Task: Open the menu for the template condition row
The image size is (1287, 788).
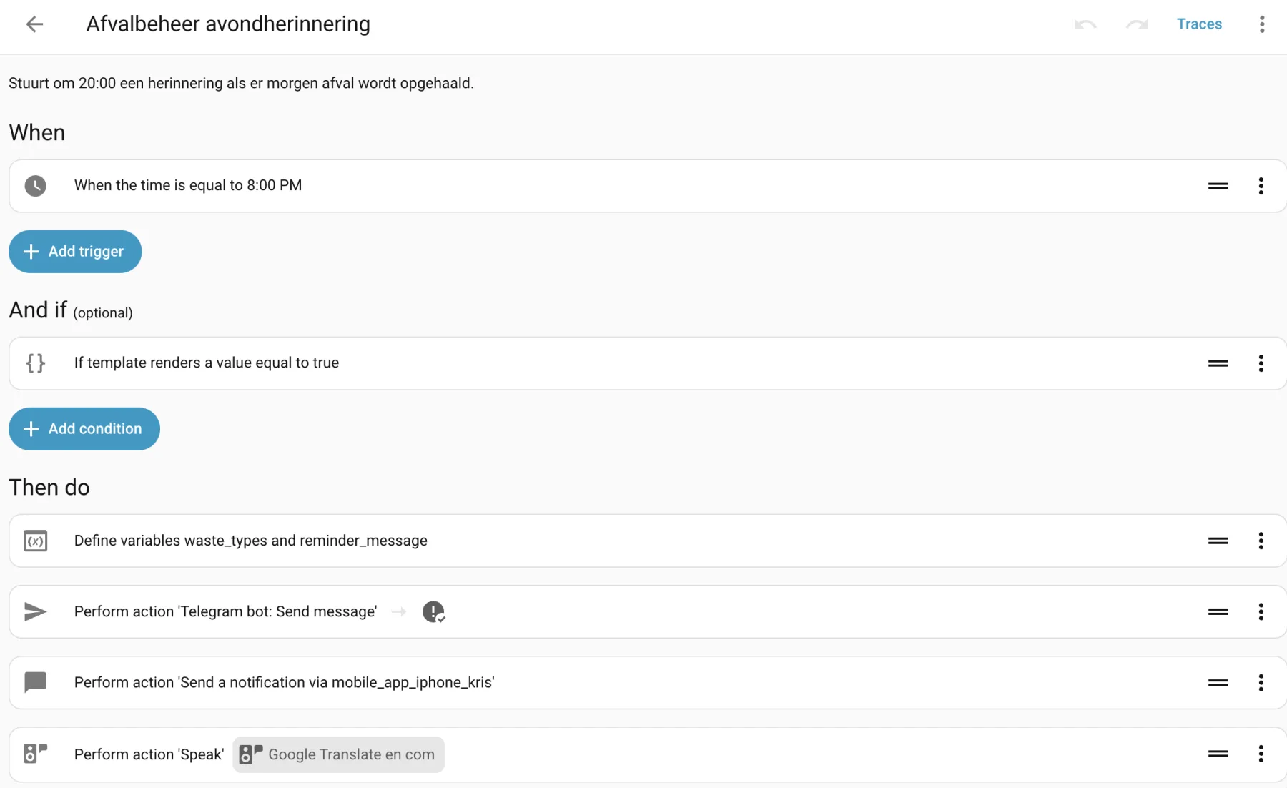Action: pos(1261,363)
